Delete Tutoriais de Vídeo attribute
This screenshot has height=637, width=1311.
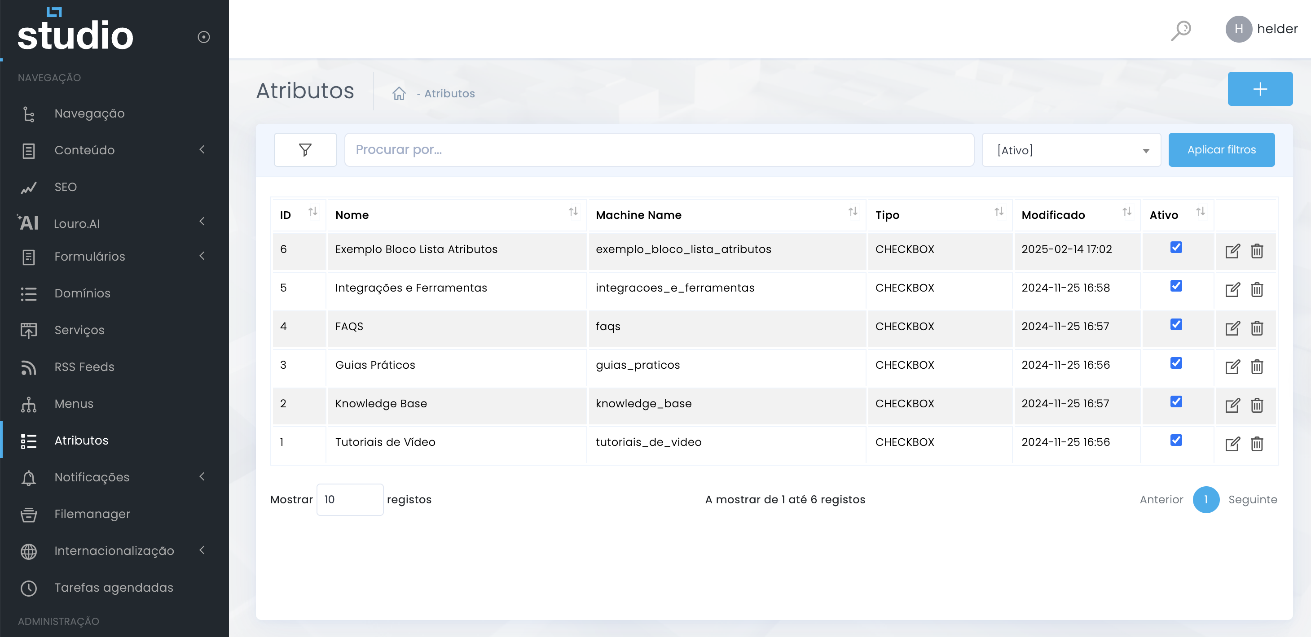(1257, 444)
